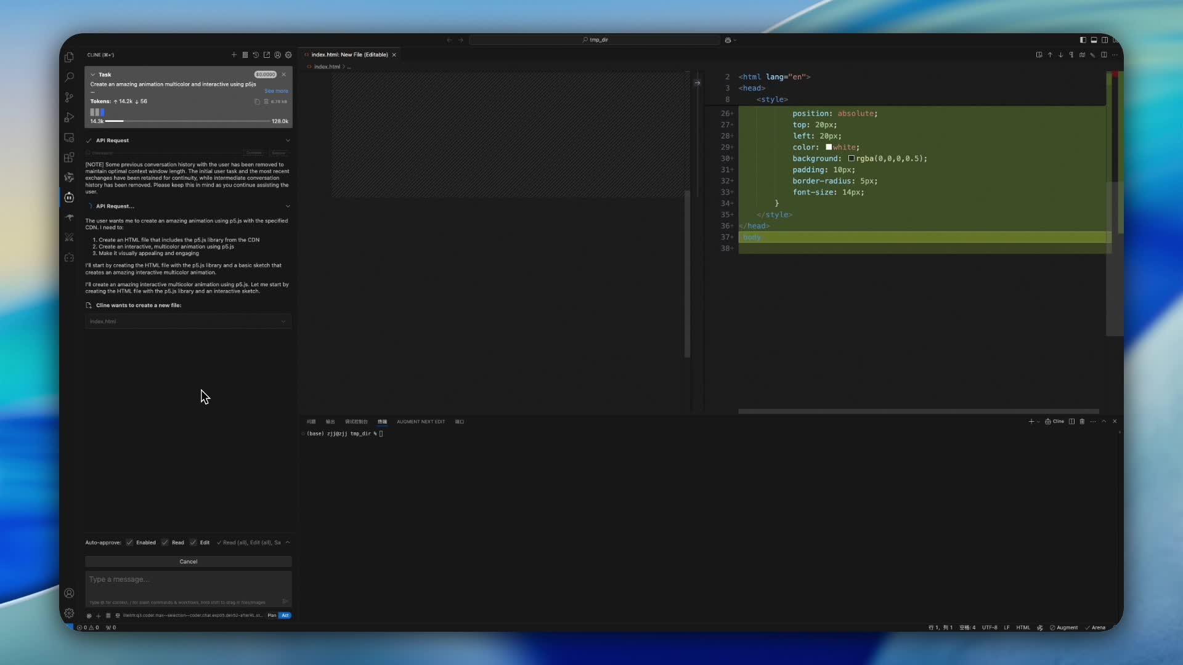Click the See more link

276,91
